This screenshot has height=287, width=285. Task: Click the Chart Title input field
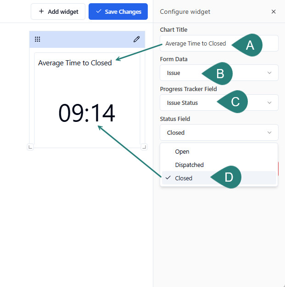[x=219, y=43]
